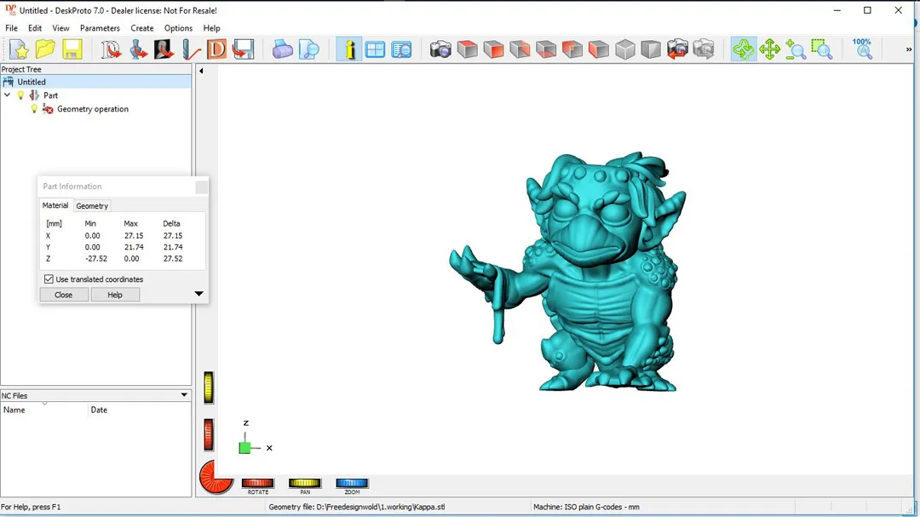Select the Geometry operation tree item
Screen dimensions: 920x517
coord(93,108)
